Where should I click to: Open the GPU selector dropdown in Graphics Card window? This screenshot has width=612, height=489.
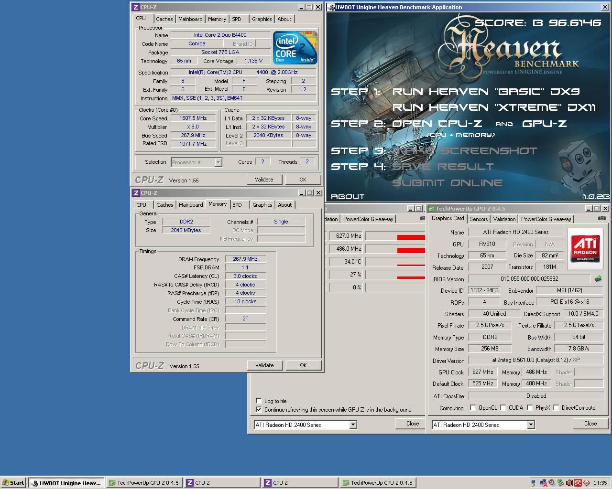click(531, 425)
